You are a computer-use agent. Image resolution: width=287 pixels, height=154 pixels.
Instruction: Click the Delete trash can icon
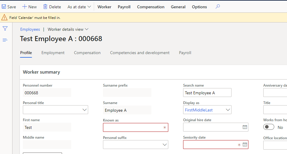pos(45,7)
